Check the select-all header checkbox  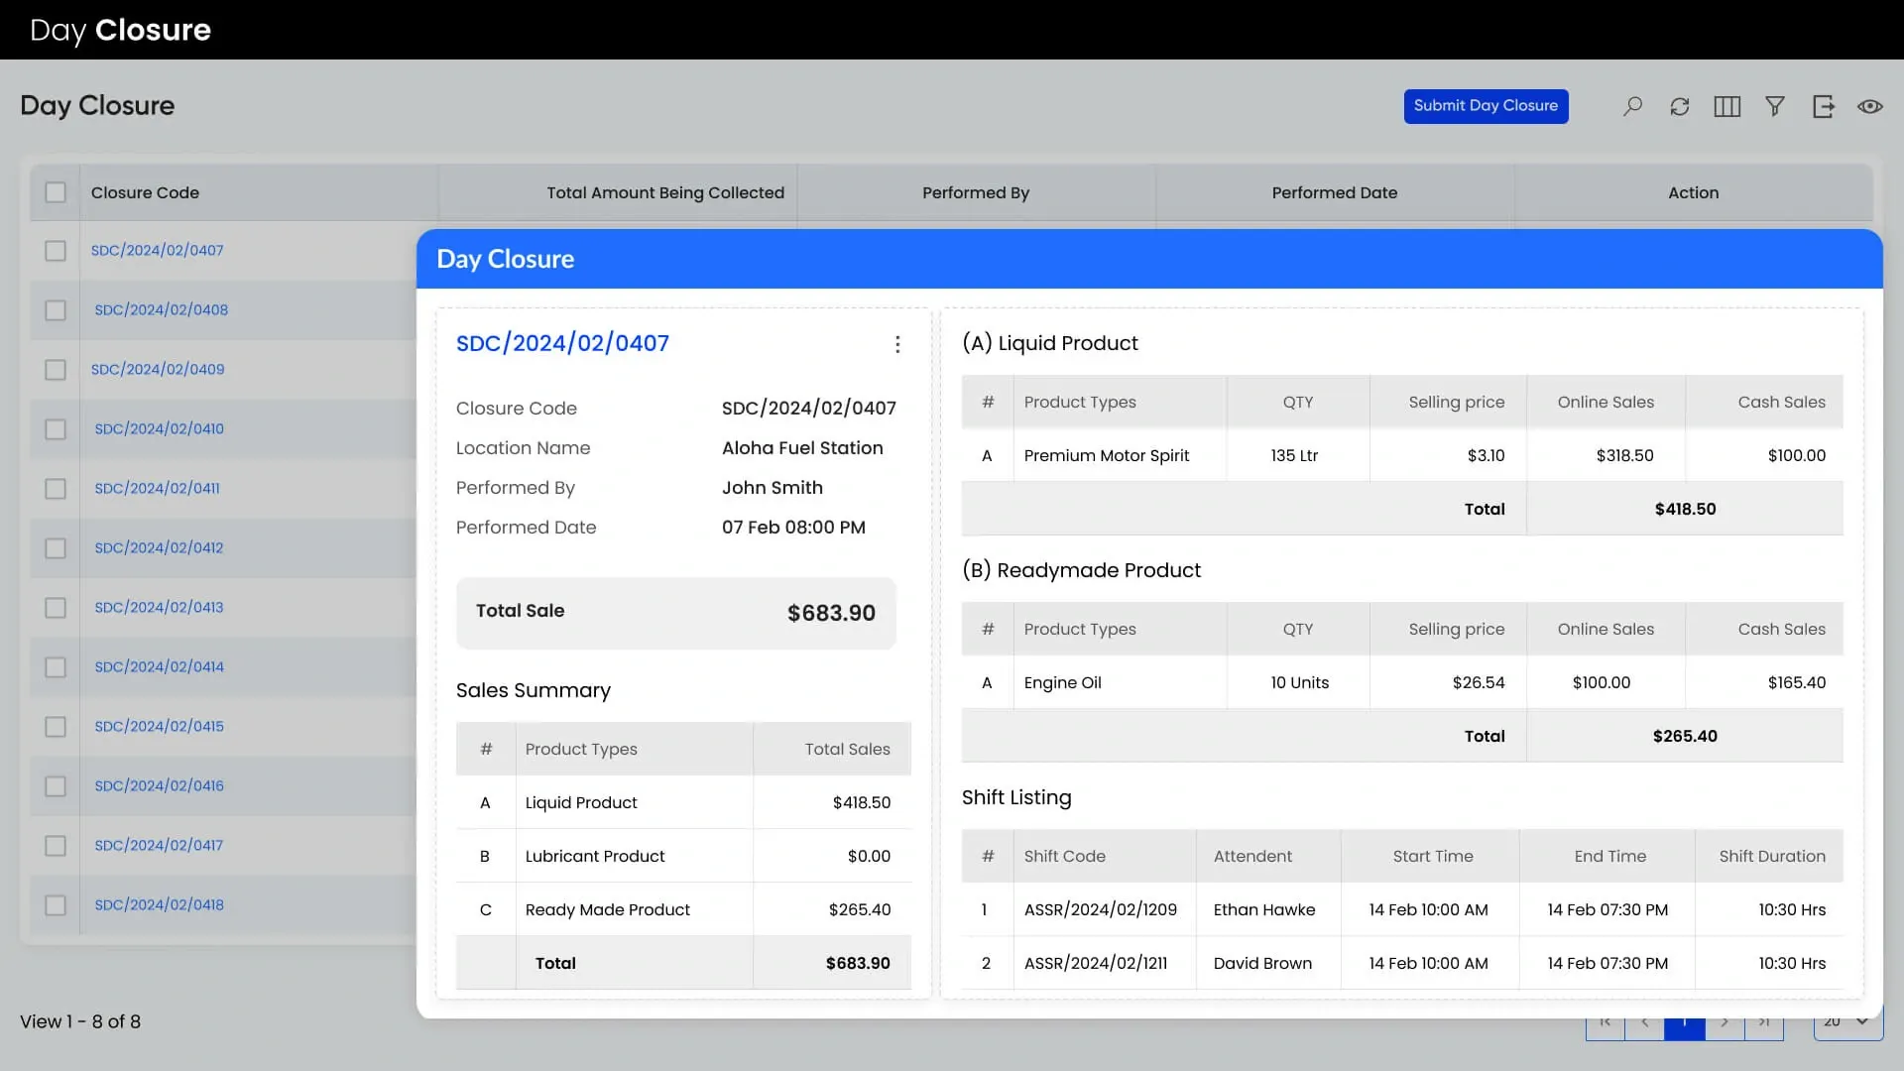pos(56,192)
